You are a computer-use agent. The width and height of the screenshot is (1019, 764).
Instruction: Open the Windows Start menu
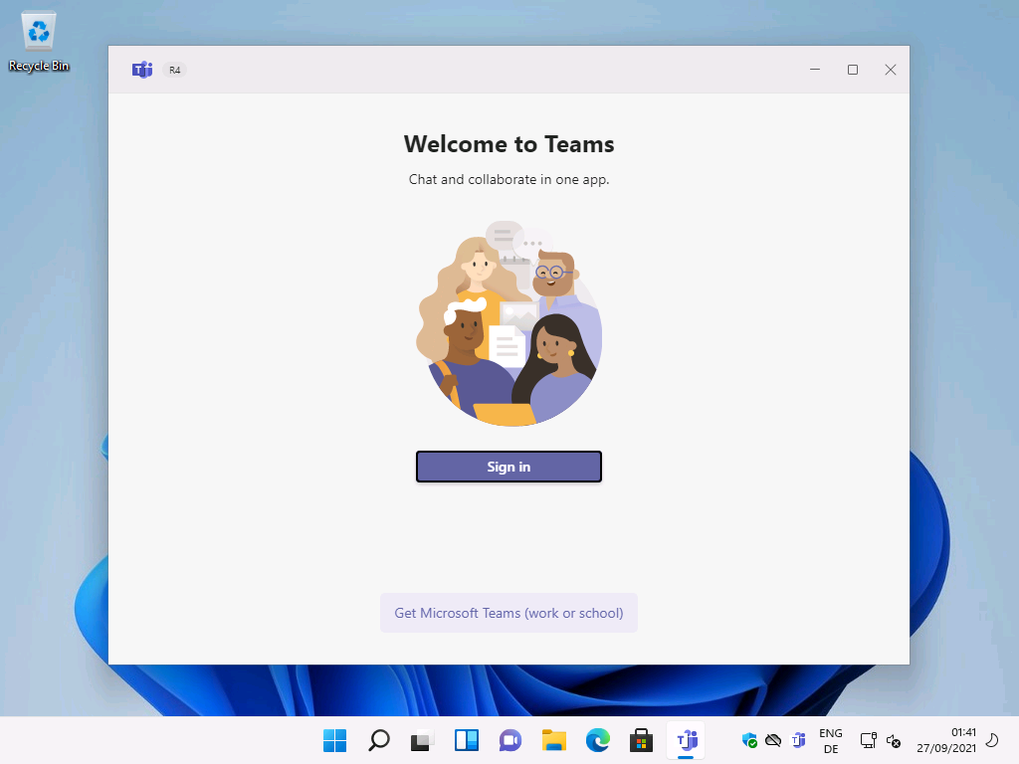coord(334,740)
